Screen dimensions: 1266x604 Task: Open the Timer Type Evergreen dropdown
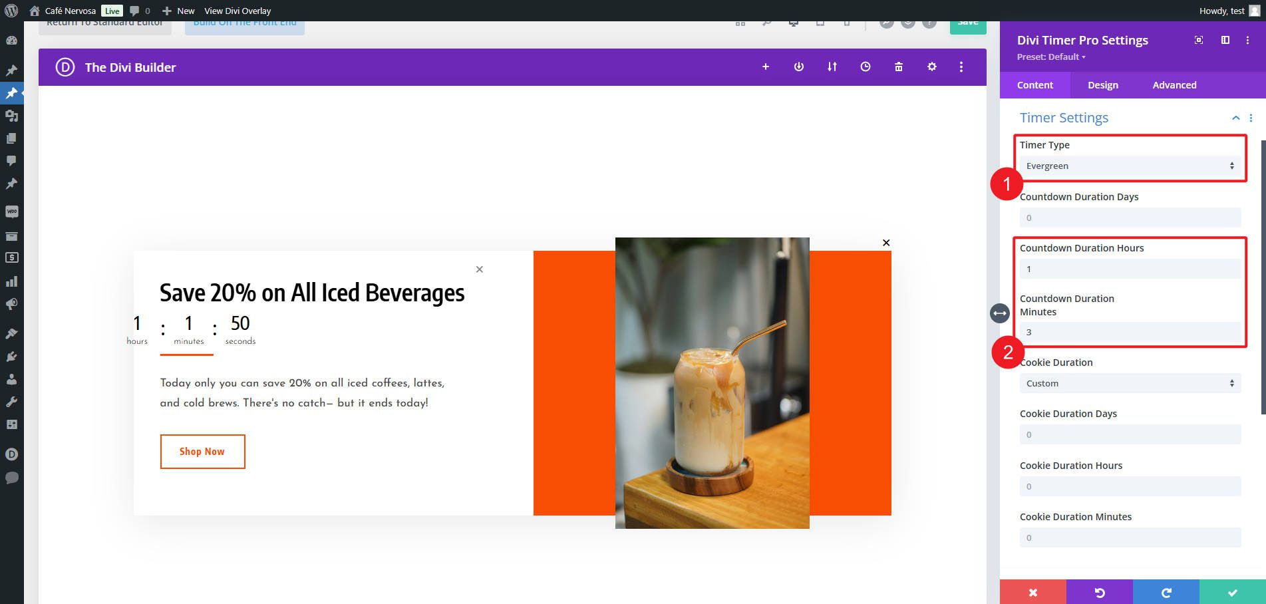(1130, 166)
